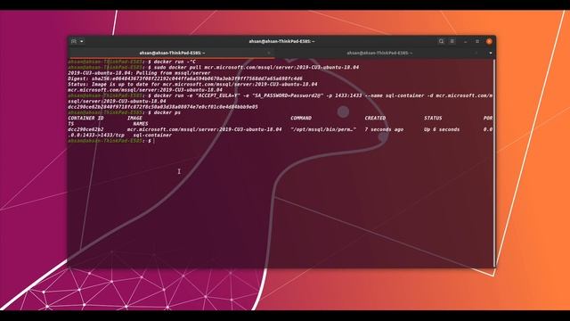Click the terminal vertical scrollbar

click(x=494, y=162)
